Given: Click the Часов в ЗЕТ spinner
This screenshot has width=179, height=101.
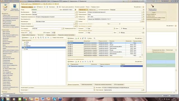Looking at the screenshot, I should [x=32, y=33].
